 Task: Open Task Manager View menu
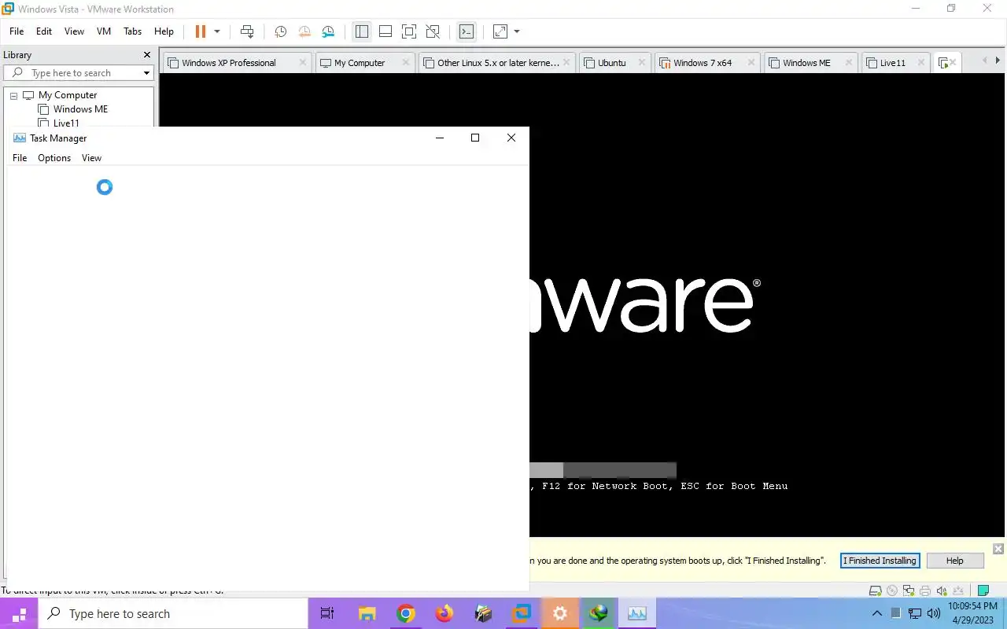click(x=91, y=158)
